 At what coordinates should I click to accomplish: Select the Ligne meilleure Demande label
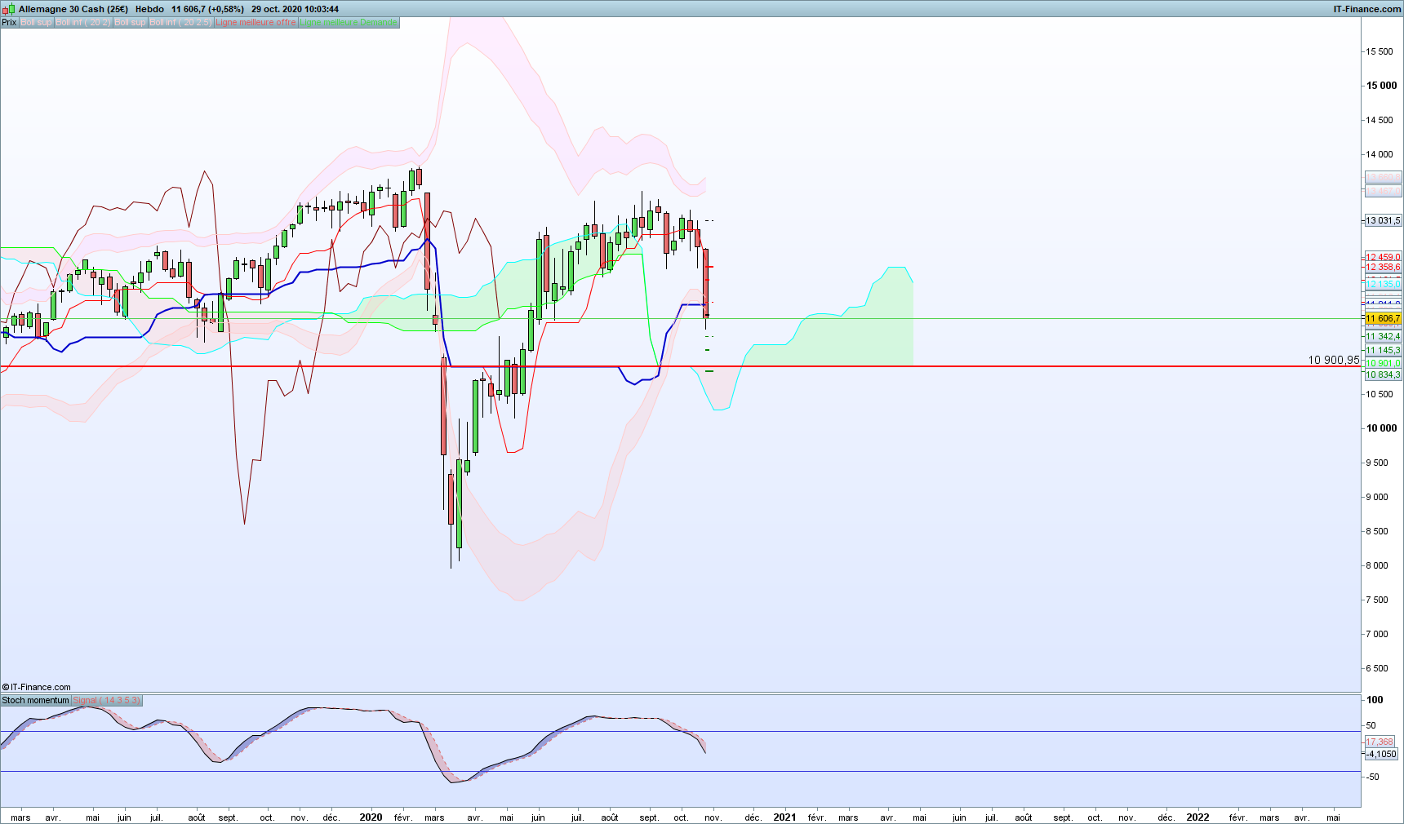pyautogui.click(x=349, y=22)
